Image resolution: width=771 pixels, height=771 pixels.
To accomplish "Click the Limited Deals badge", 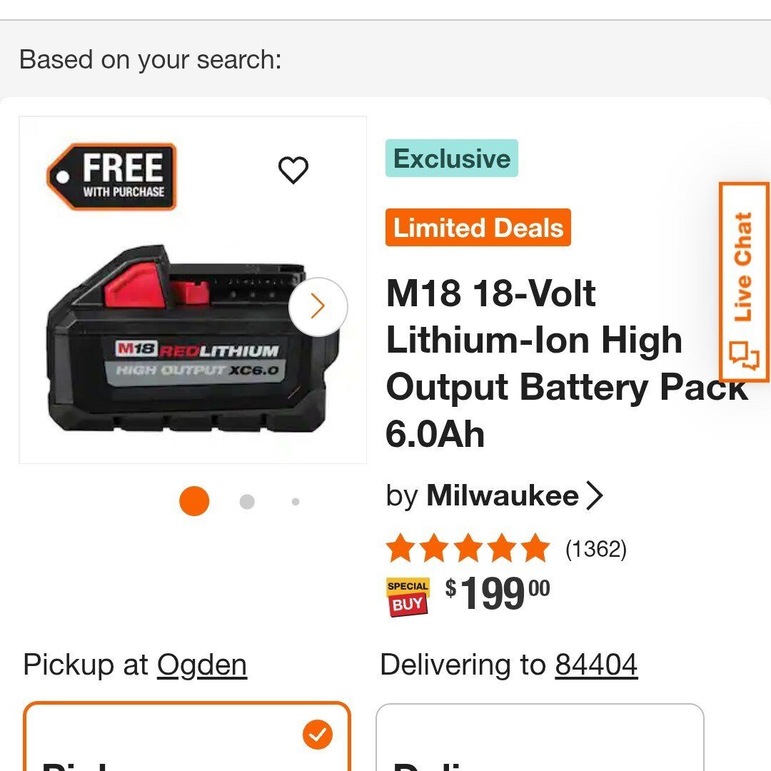I will pyautogui.click(x=478, y=228).
